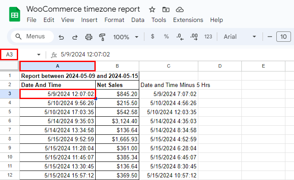Viewport: 294px width, 180px height.
Task: Click the Google Sheets home icon
Action: point(14,14)
